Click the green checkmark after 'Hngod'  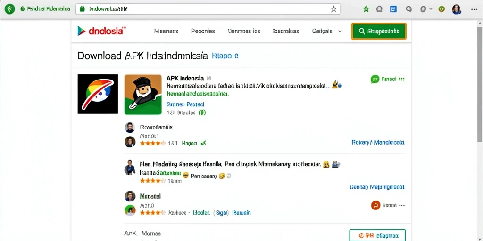point(203,143)
